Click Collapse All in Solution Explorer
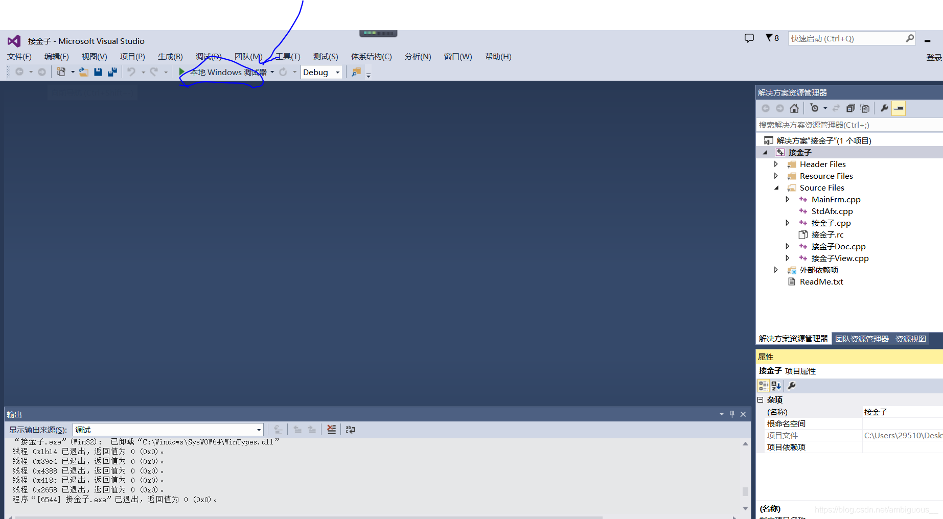This screenshot has height=519, width=943. click(x=850, y=108)
